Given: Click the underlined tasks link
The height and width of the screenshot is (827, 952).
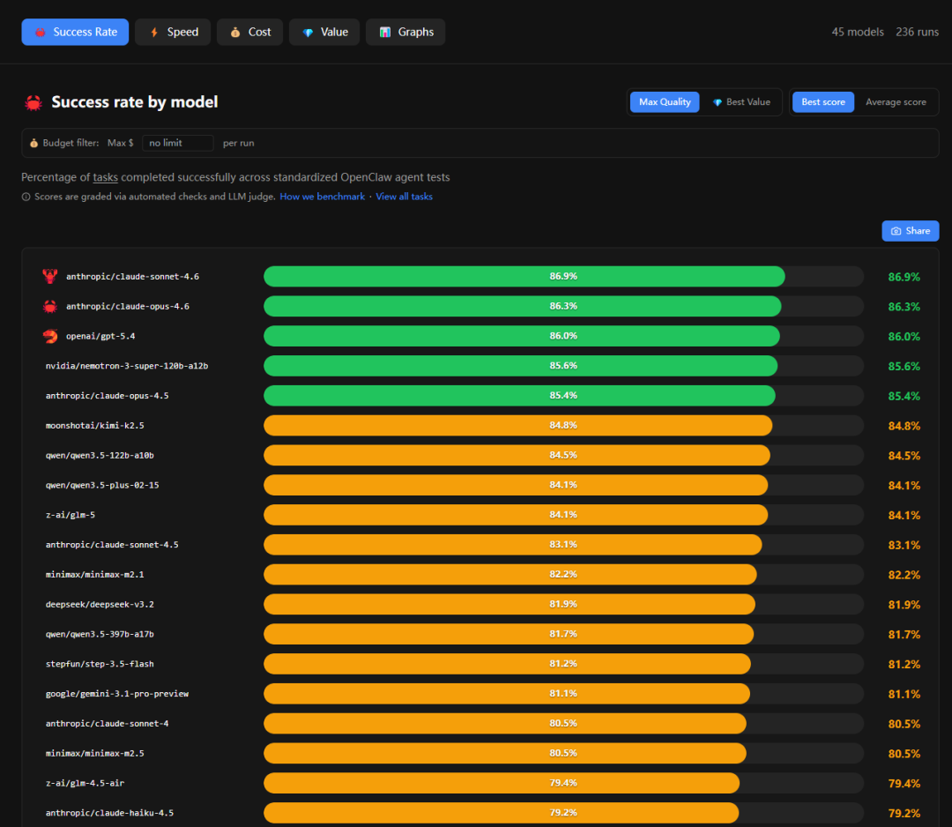Looking at the screenshot, I should tap(105, 177).
